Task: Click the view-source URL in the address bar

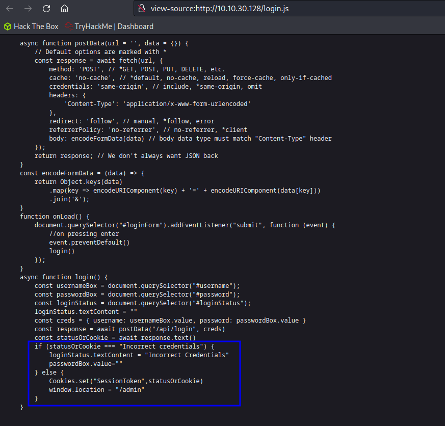Action: coord(220,9)
